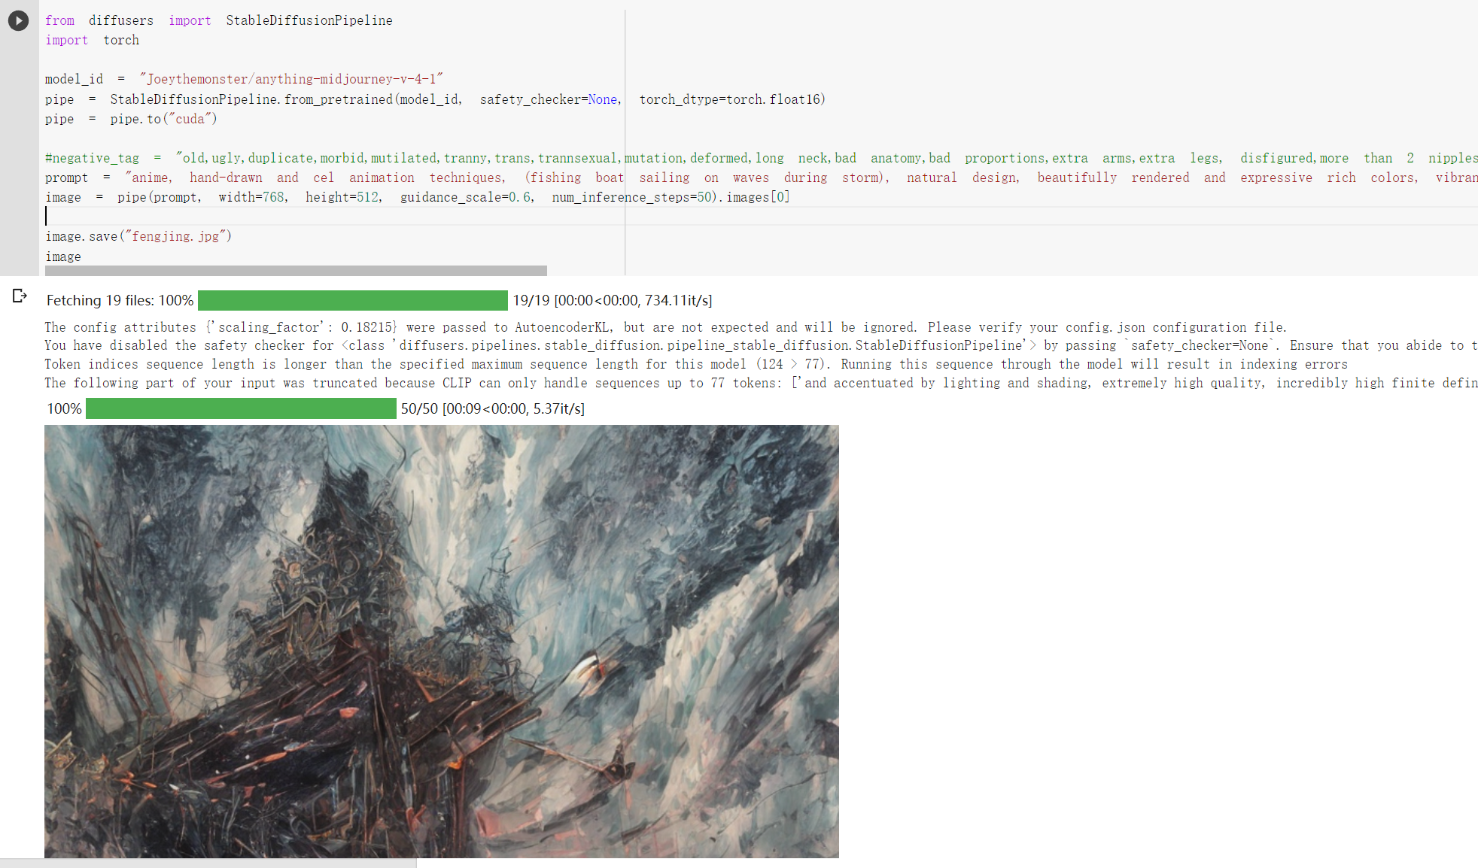
Task: Run the code cell with play button
Action: [x=18, y=20]
